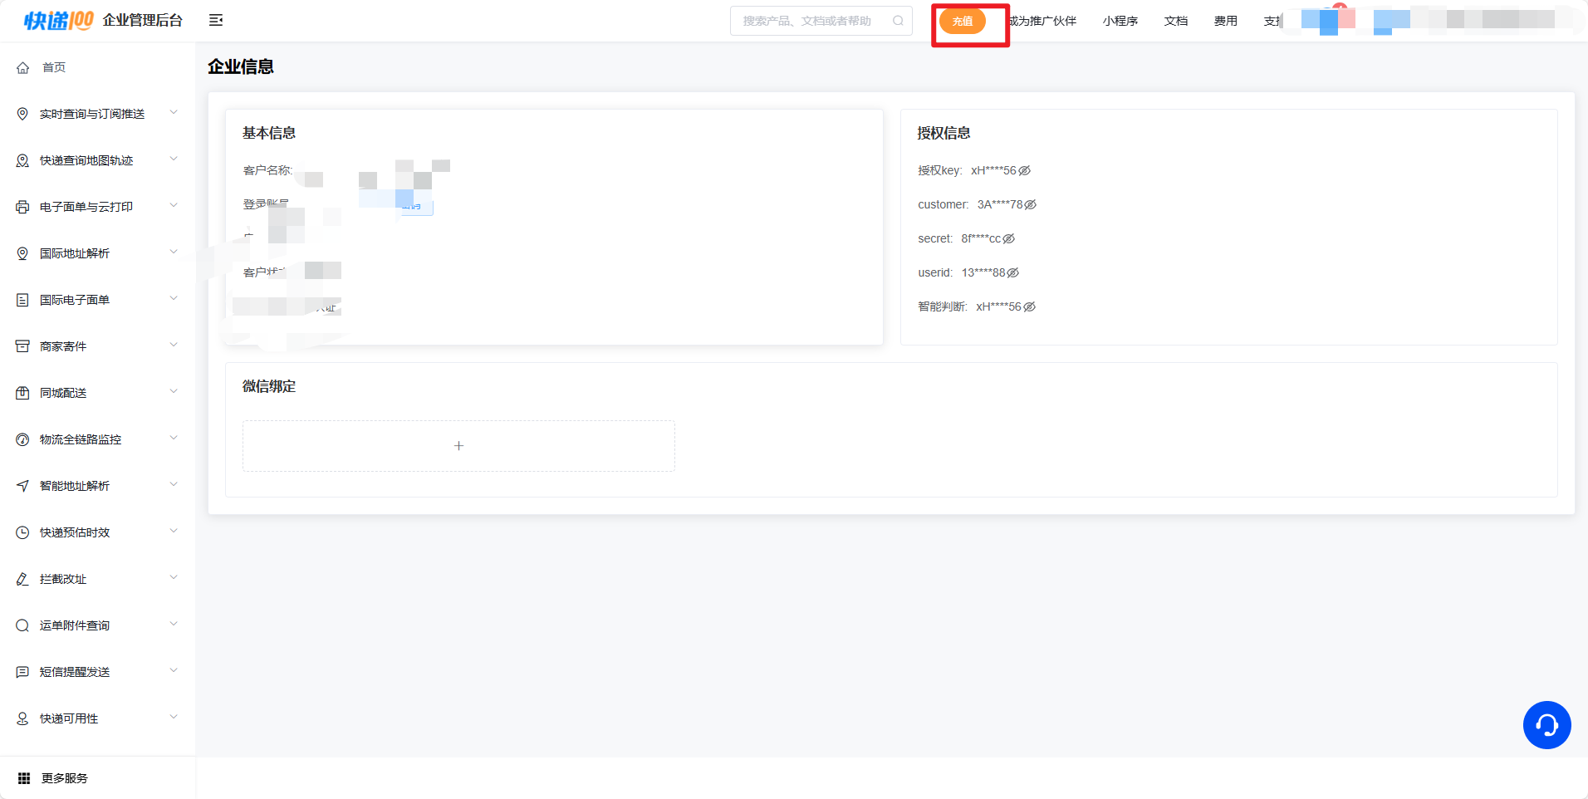Open 文档 in top navigation
This screenshot has width=1588, height=799.
click(1176, 21)
